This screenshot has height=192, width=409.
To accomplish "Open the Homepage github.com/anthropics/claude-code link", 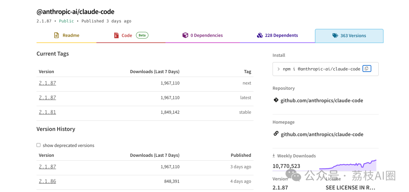I will click(322, 134).
